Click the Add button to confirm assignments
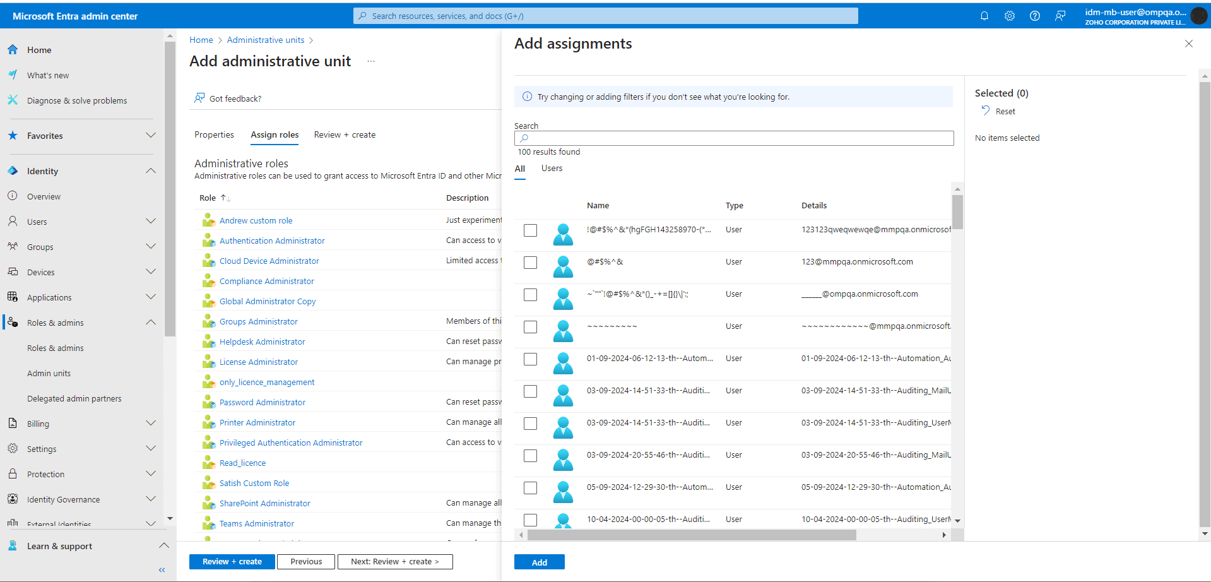Image resolution: width=1211 pixels, height=582 pixels. (x=539, y=561)
